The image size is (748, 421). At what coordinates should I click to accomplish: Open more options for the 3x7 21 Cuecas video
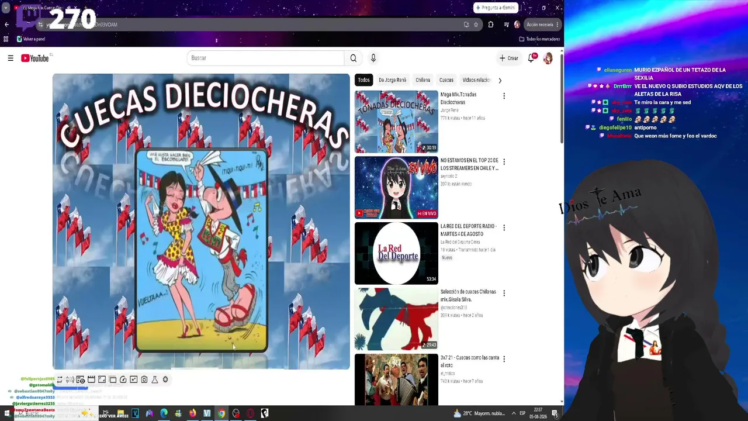click(x=504, y=359)
